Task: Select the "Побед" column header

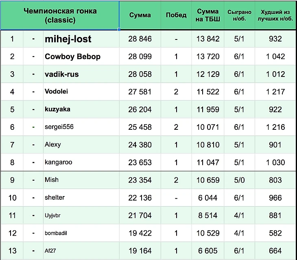Action: coord(176,15)
